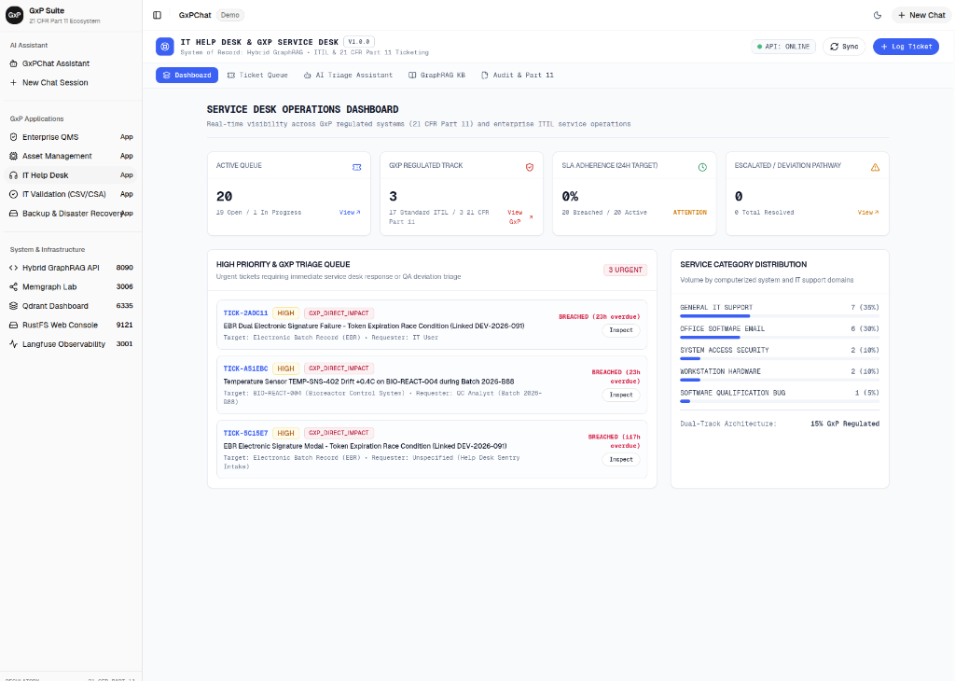This screenshot has width=955, height=681.
Task: Inspect ticket TICK-2ADC11
Action: 620,330
